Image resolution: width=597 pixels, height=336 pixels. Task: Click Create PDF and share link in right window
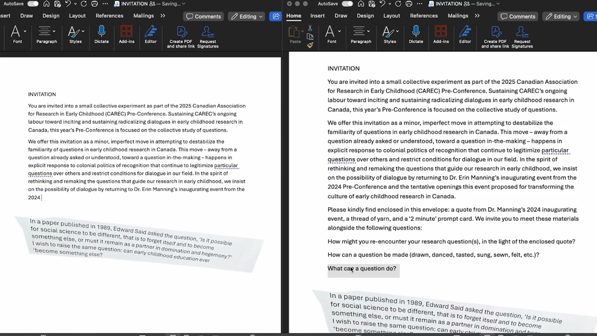[x=495, y=36]
